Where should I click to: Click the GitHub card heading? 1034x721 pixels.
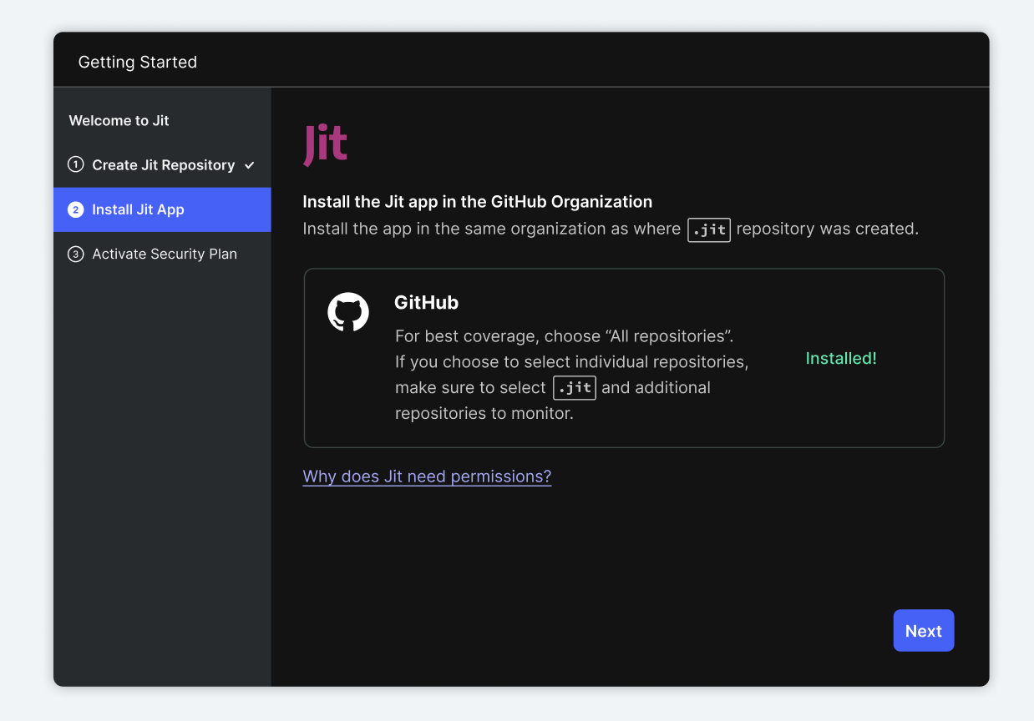[x=426, y=302]
